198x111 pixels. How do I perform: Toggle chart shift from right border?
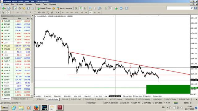(x=110, y=8)
